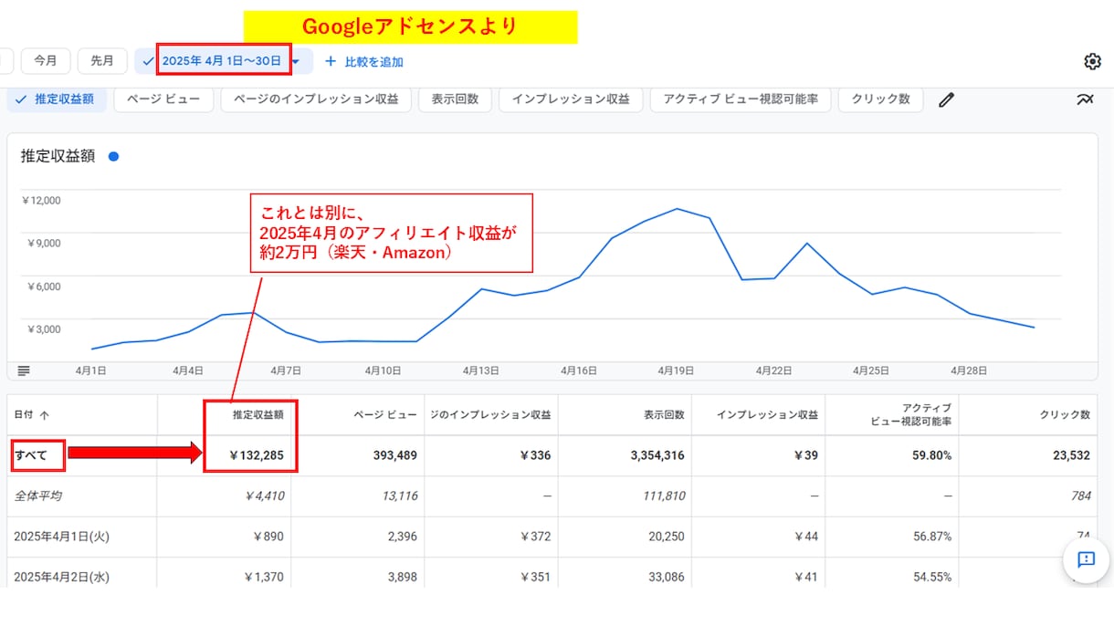Click the pencil edit metrics icon
This screenshot has height=626, width=1114.
(x=946, y=99)
